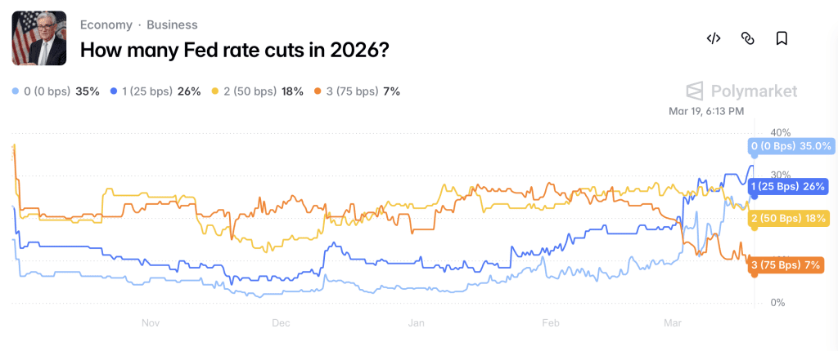Click the embed code icon

pyautogui.click(x=713, y=38)
